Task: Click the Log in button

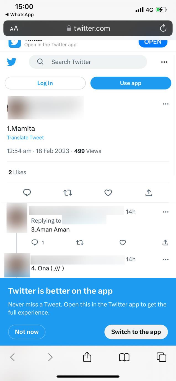Action: (x=45, y=83)
